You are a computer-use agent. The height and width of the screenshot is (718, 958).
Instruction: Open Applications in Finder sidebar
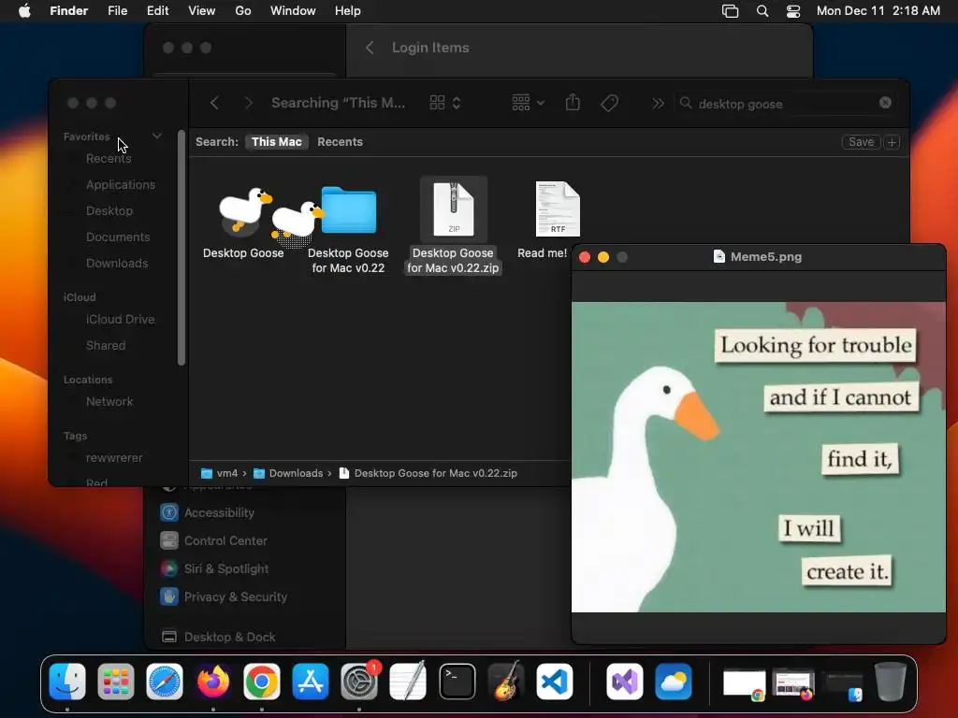tap(121, 185)
